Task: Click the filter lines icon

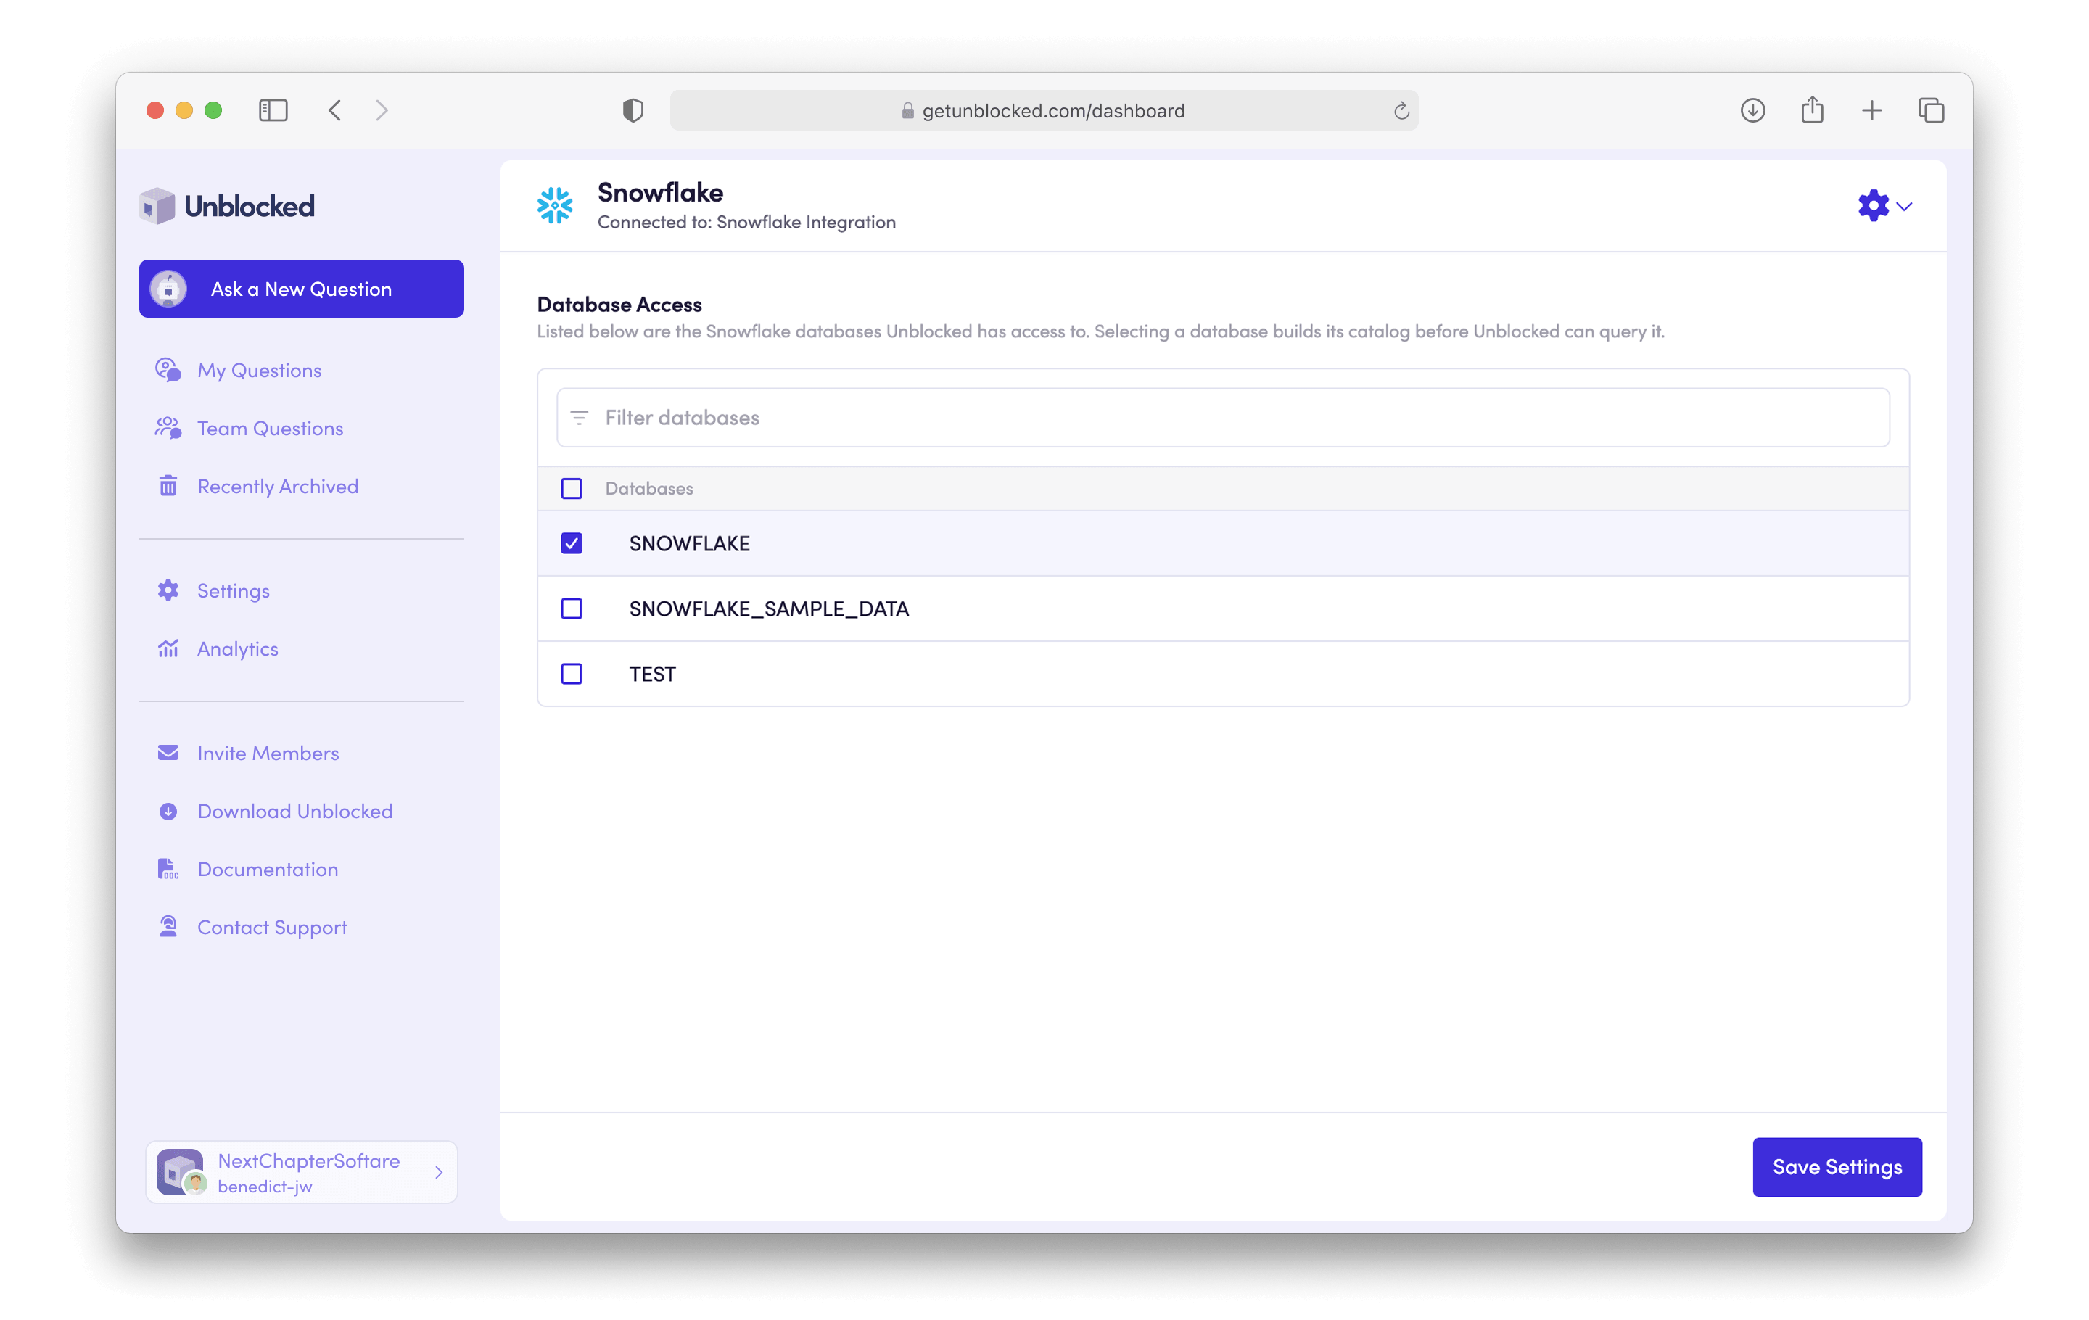Action: 580,417
